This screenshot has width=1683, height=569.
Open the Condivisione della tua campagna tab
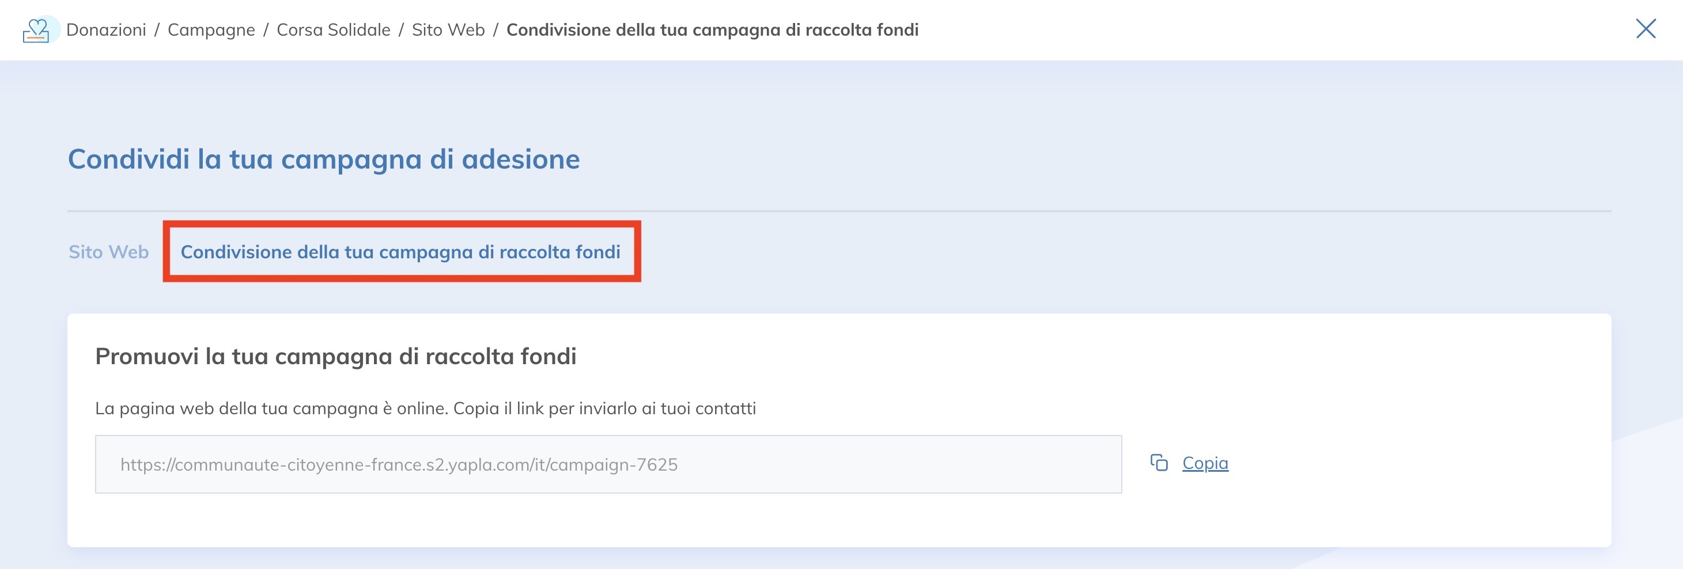click(x=401, y=251)
